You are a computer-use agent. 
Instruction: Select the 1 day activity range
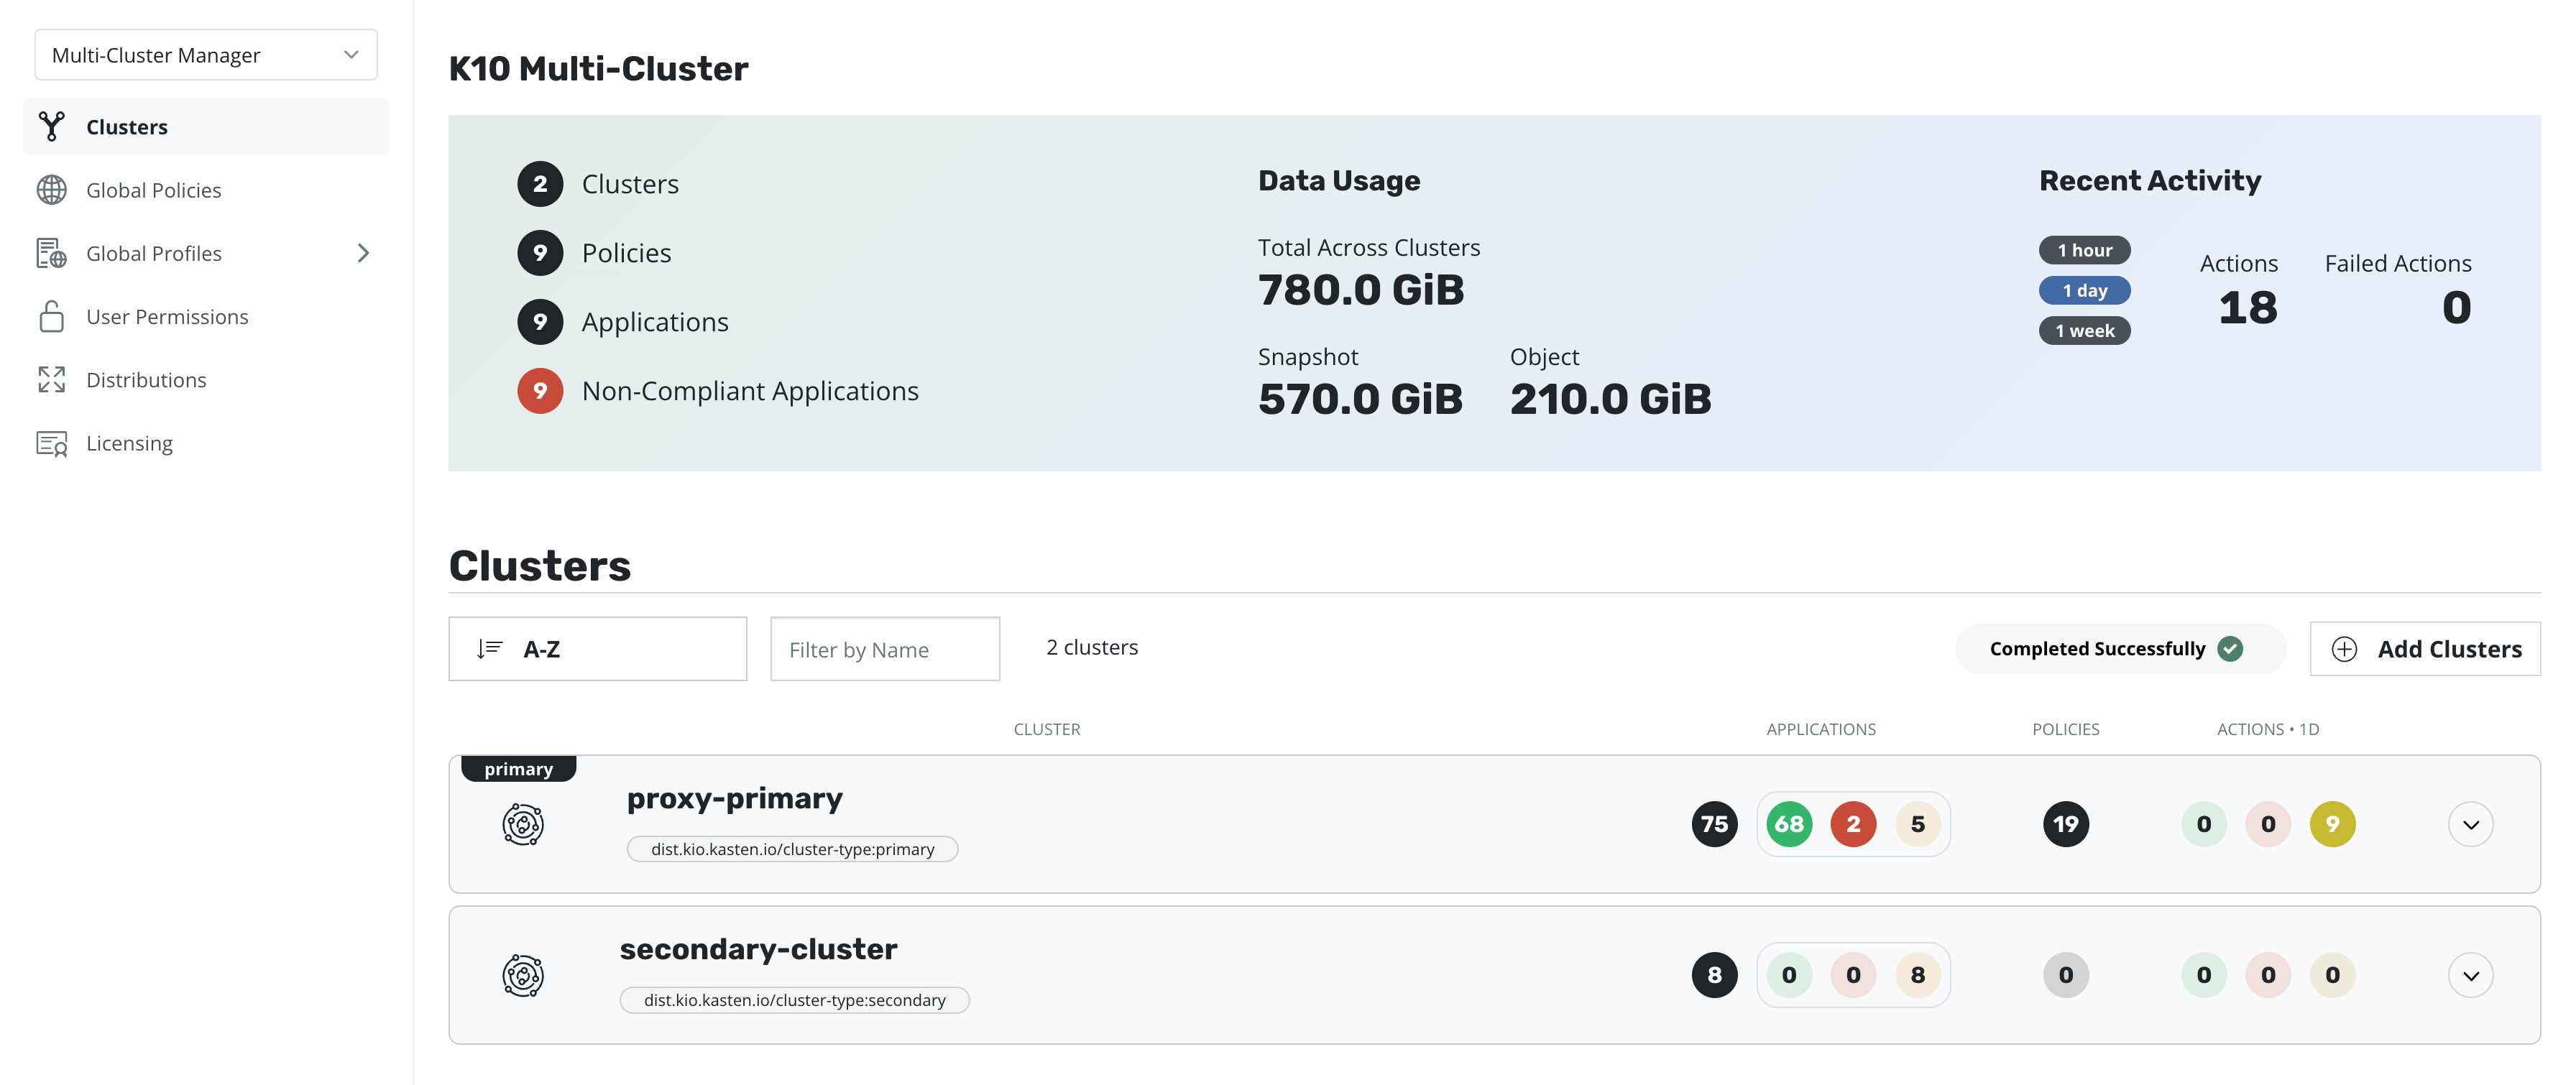[x=2084, y=291]
